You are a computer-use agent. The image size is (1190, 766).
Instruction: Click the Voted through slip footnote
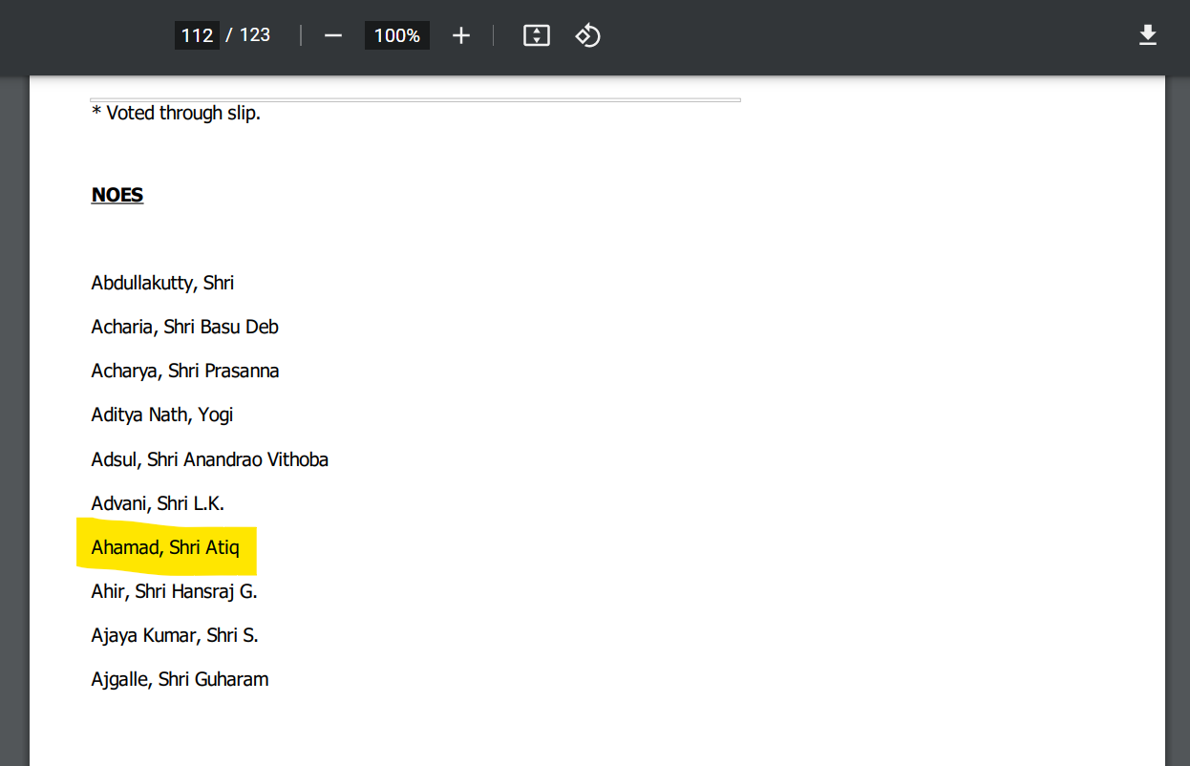(176, 113)
